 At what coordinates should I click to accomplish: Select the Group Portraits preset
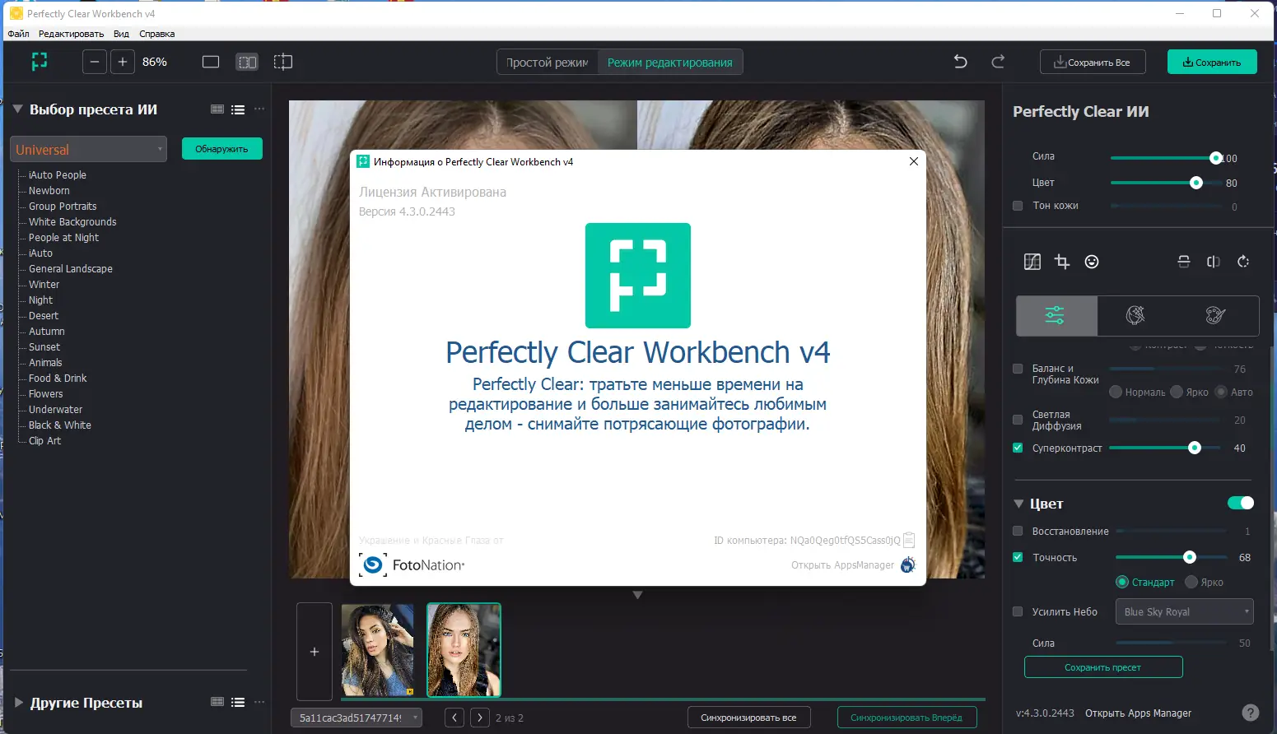click(61, 206)
